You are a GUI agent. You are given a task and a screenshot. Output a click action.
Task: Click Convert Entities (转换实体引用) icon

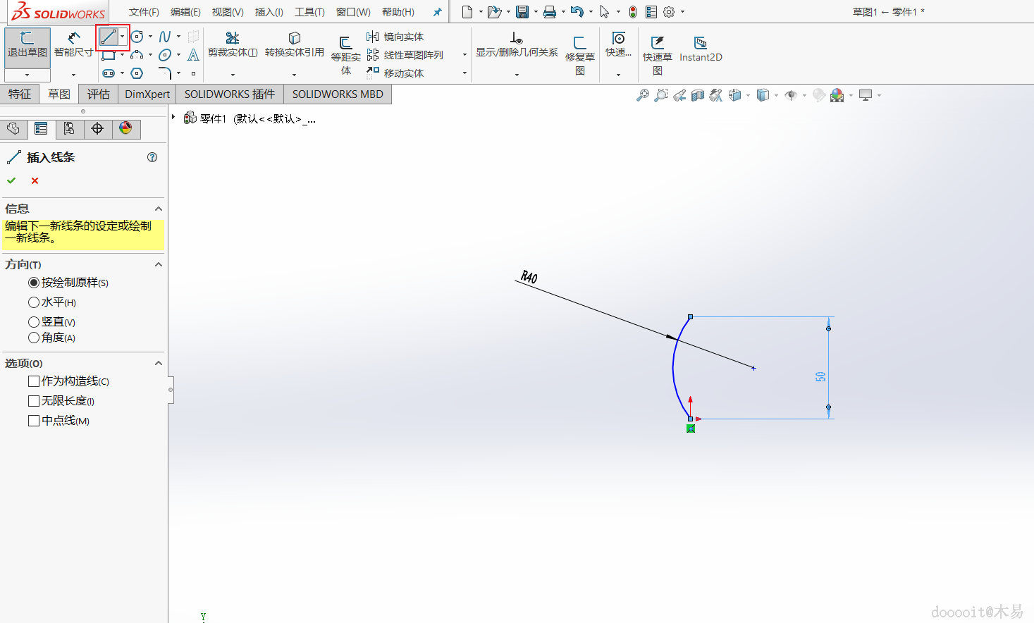coord(294,44)
